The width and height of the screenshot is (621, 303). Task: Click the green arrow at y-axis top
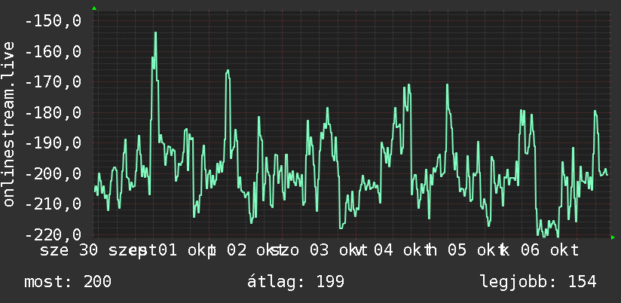click(x=94, y=8)
